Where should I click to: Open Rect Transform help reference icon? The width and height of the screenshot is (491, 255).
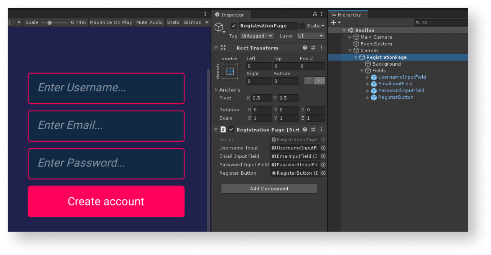point(305,48)
